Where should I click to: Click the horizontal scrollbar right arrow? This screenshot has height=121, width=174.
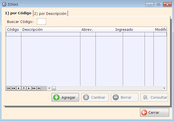point(164,88)
